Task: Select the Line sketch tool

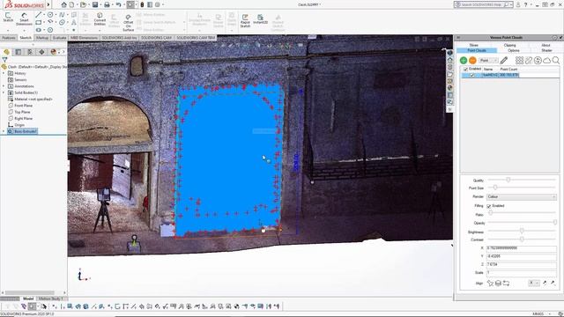Action: pyautogui.click(x=38, y=15)
